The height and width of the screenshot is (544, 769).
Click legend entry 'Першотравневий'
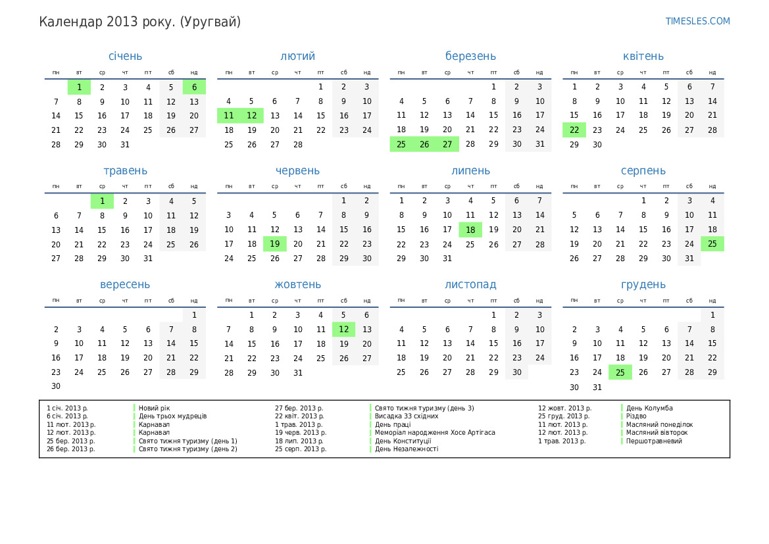[654, 441]
